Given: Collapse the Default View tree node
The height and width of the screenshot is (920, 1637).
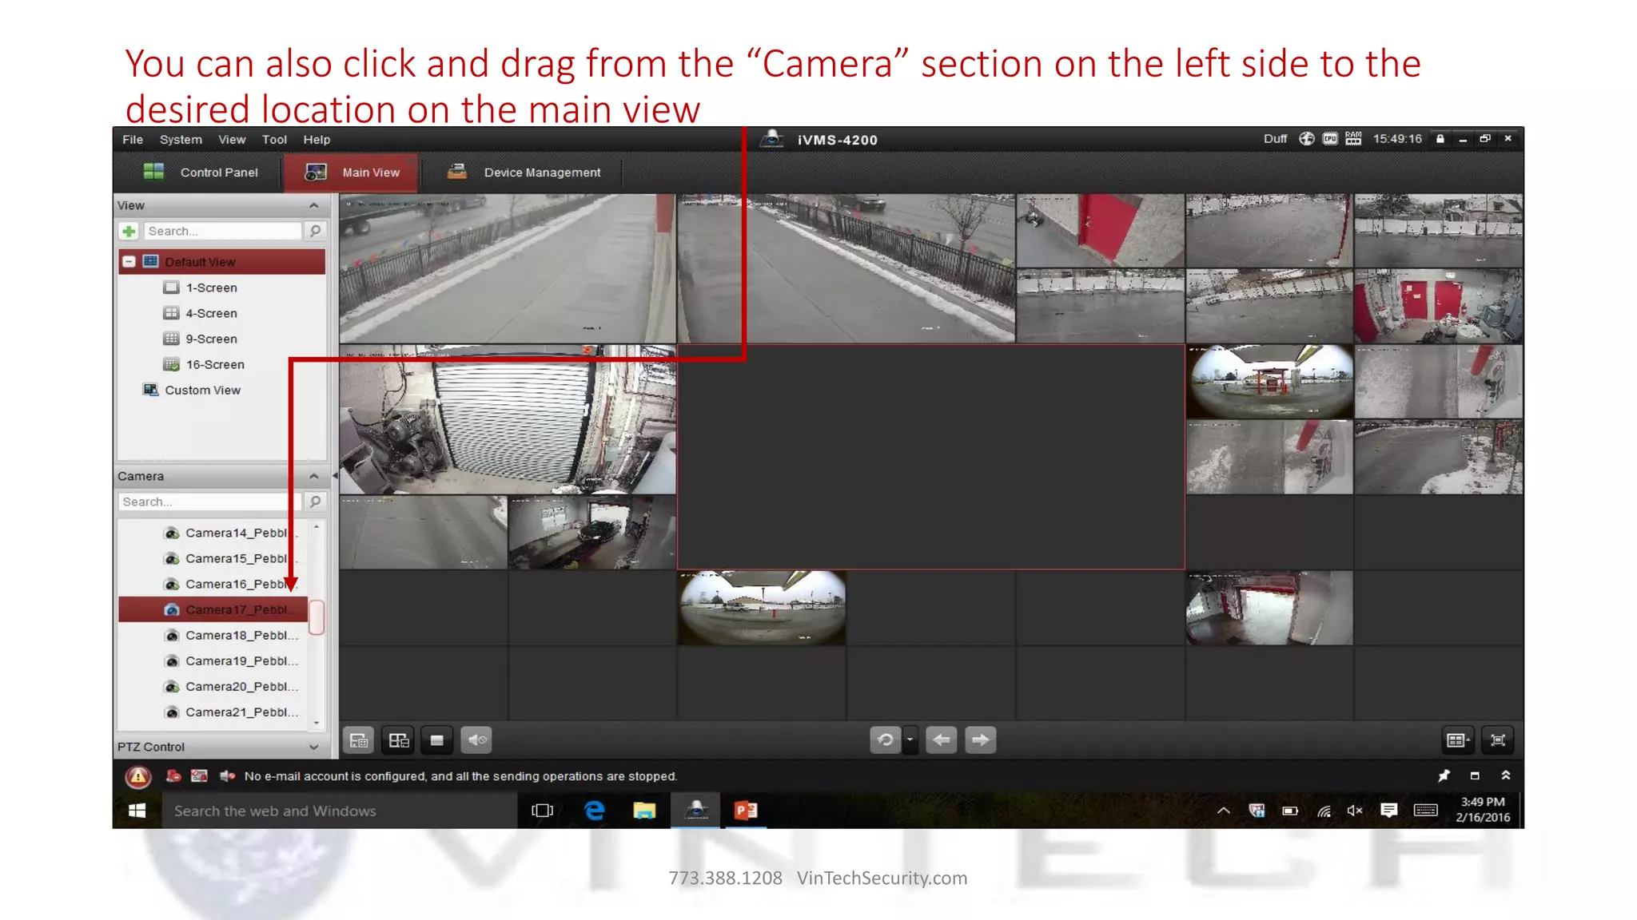Looking at the screenshot, I should pos(129,262).
